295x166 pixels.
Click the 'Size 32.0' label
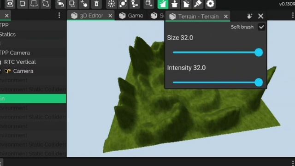pos(180,38)
